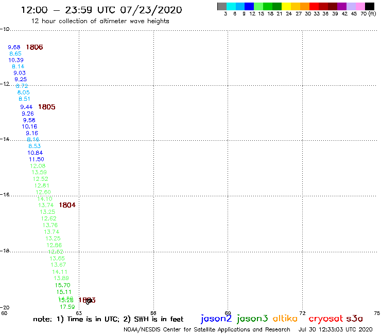Click the cyan legend swatch
381x334 pixels.
tap(231, 6)
